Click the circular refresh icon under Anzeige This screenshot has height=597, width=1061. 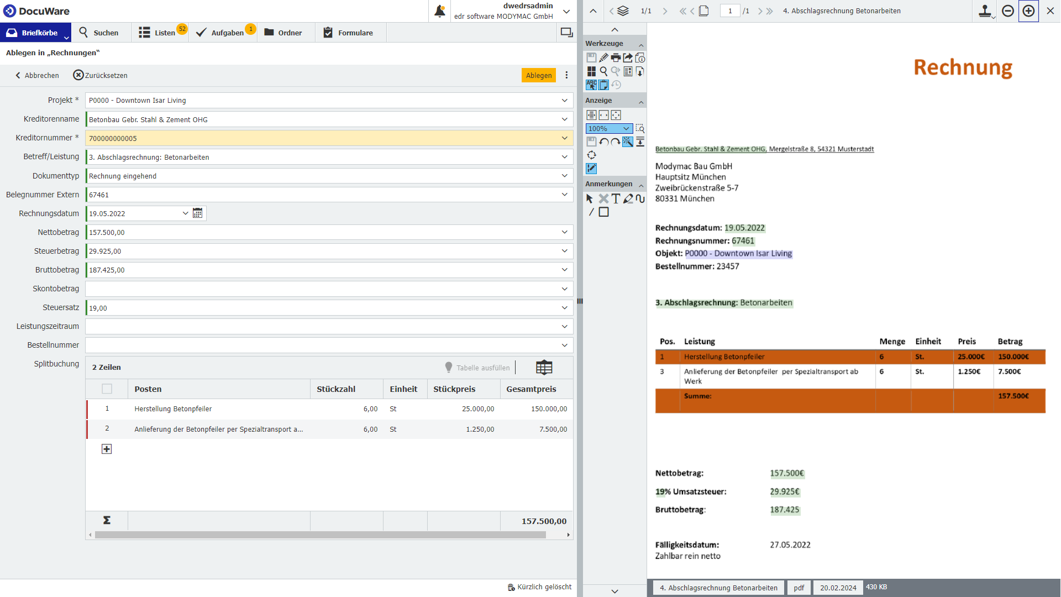(591, 155)
